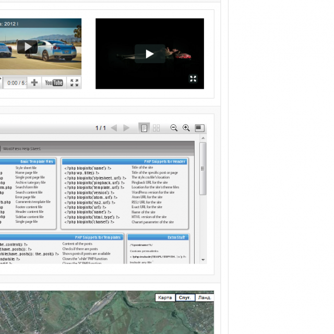Zoom in the document viewer

click(186, 128)
